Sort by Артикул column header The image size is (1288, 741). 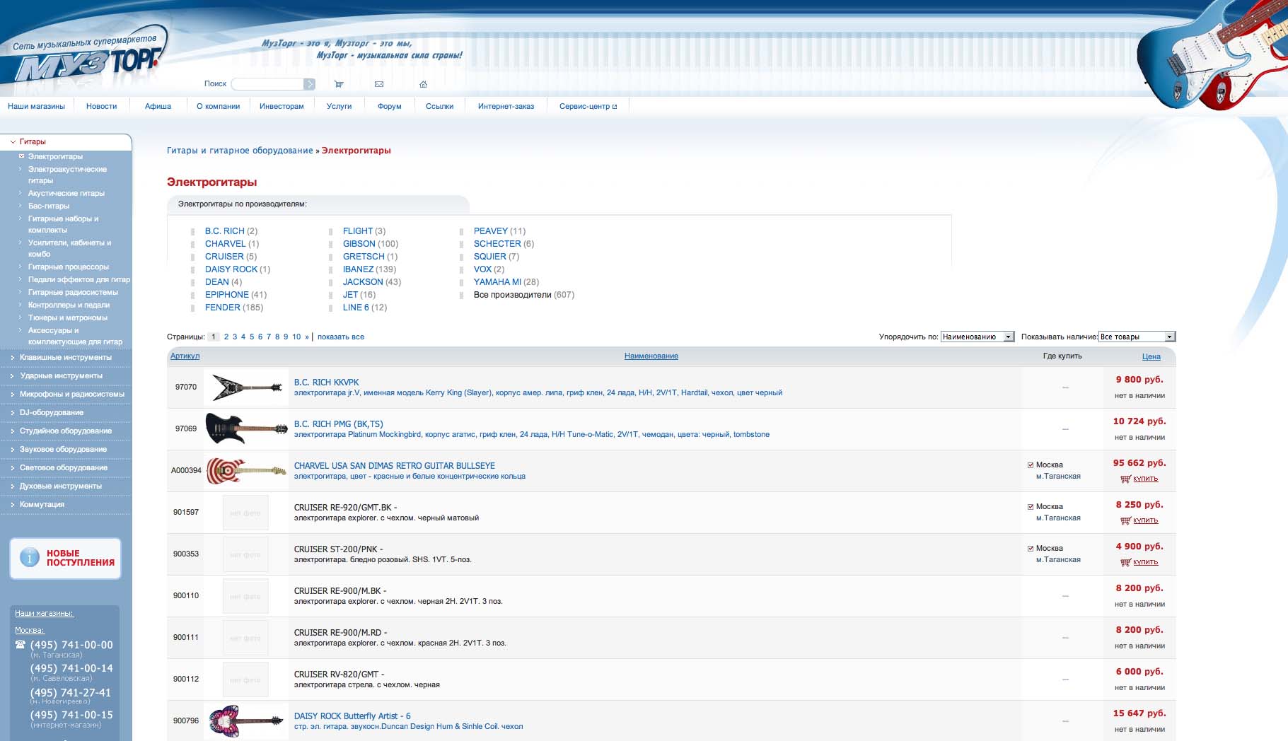pyautogui.click(x=185, y=356)
